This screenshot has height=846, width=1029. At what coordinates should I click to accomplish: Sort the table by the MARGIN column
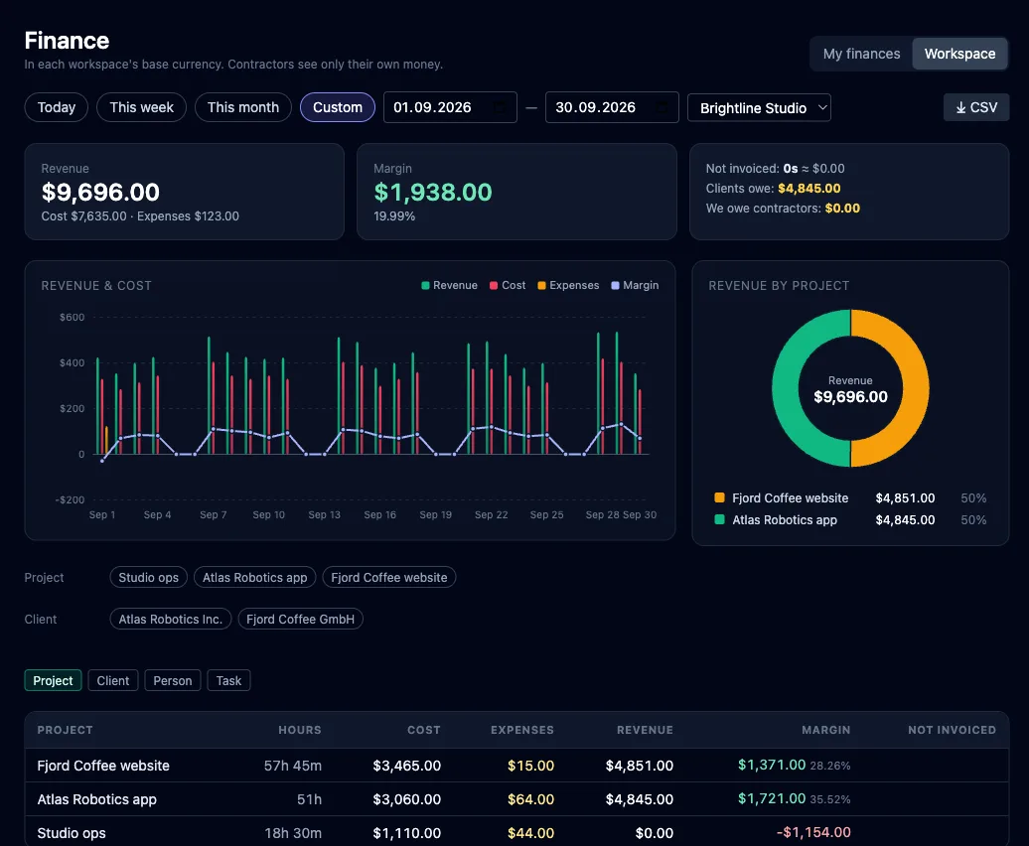pyautogui.click(x=825, y=730)
